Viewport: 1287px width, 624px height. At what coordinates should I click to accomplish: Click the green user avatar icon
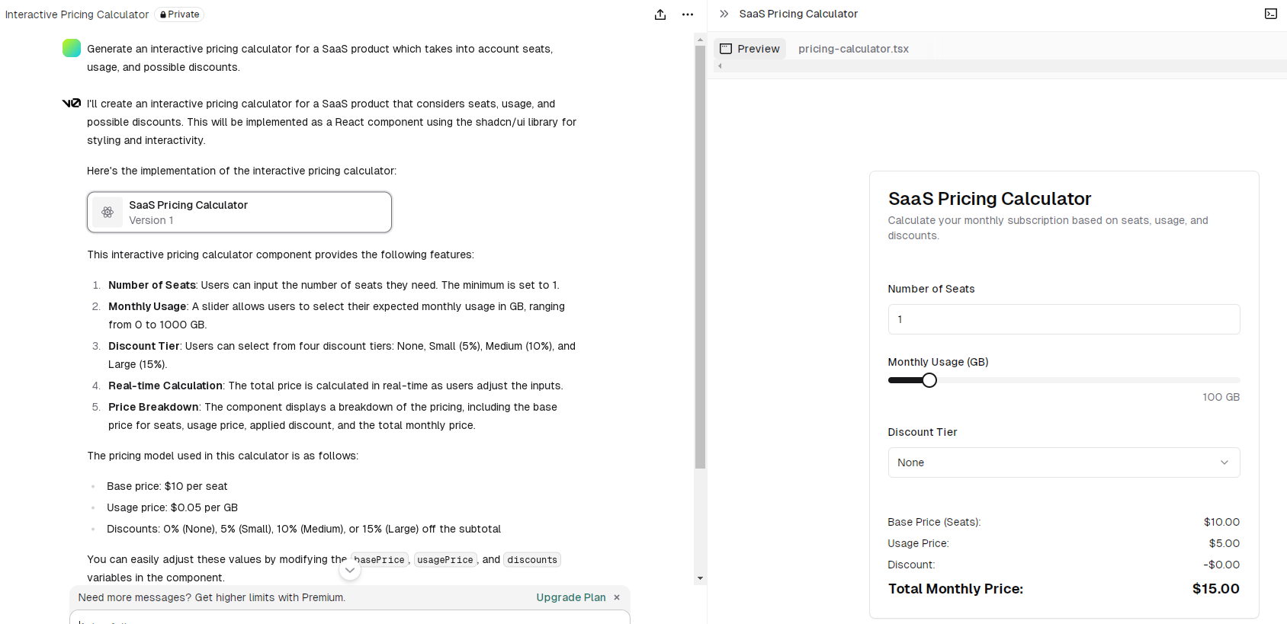point(72,48)
